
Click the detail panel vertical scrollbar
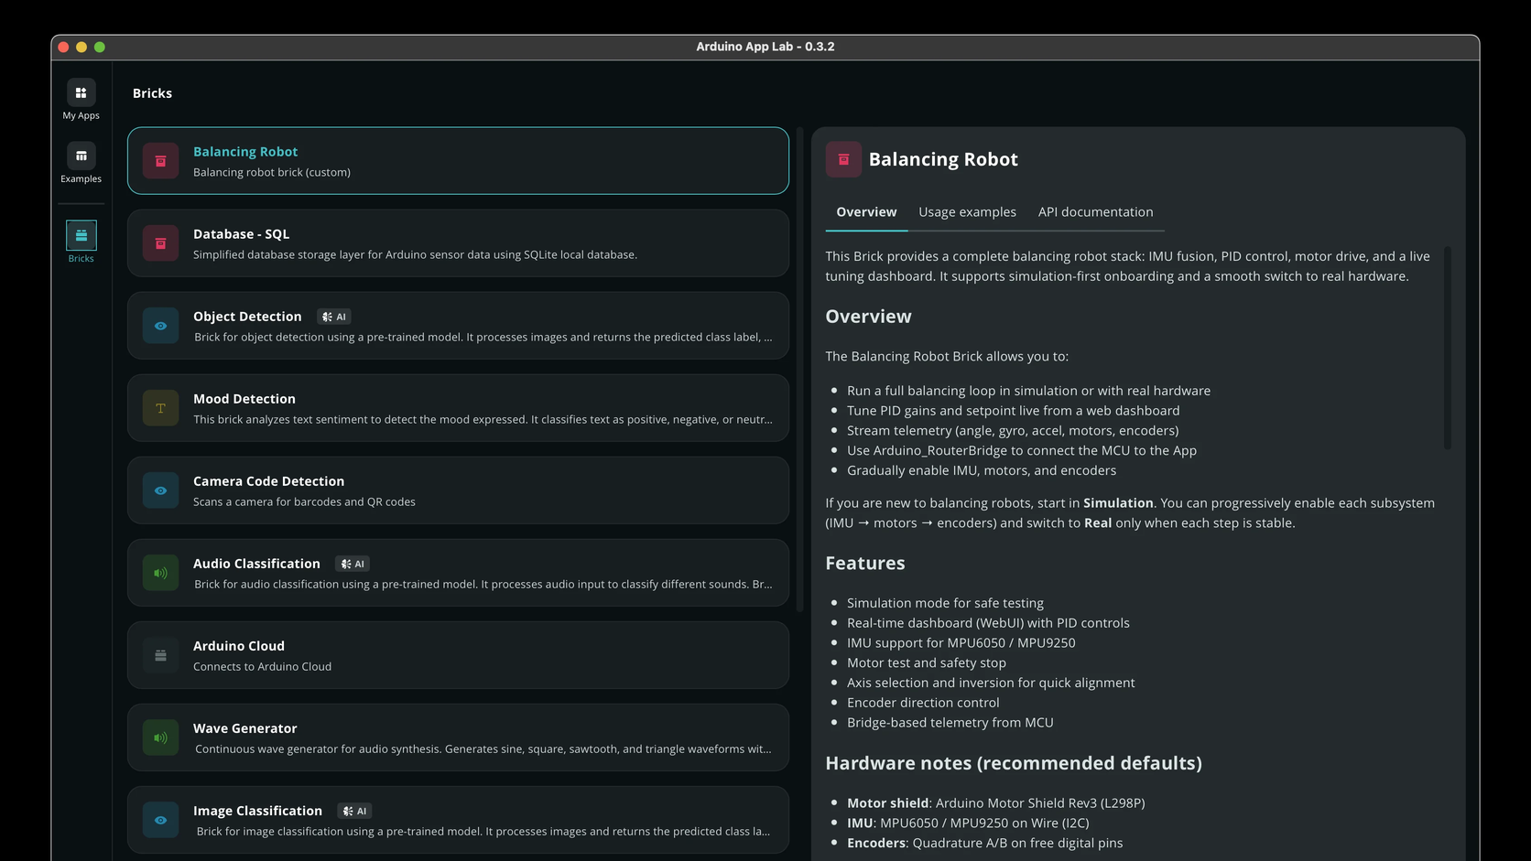(1448, 348)
